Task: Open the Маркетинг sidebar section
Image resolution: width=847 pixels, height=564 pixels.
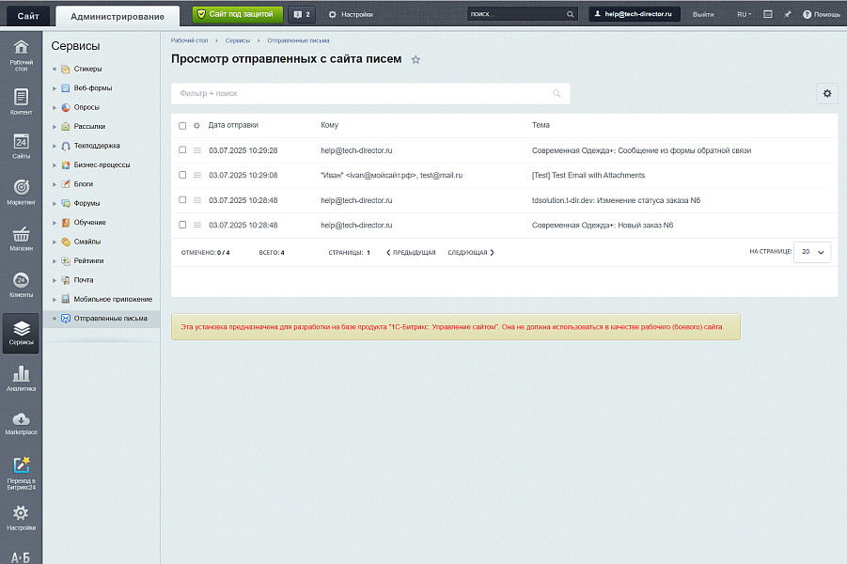Action: click(21, 192)
